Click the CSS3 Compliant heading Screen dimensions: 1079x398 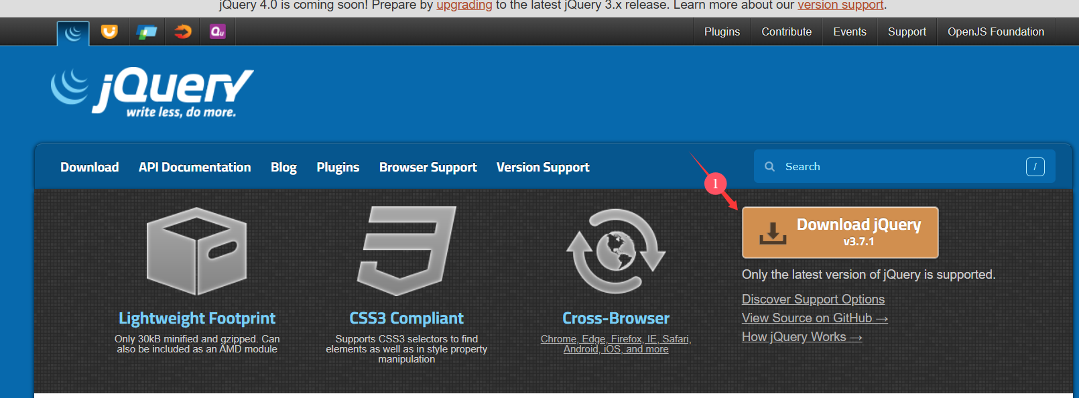point(406,318)
